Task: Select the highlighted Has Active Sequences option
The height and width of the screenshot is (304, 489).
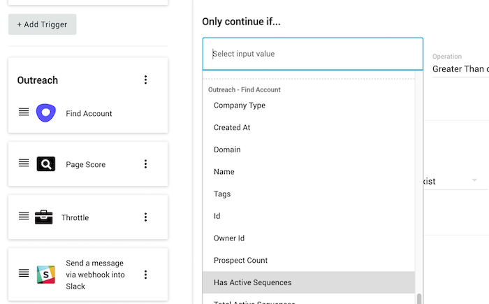Action: [x=309, y=282]
